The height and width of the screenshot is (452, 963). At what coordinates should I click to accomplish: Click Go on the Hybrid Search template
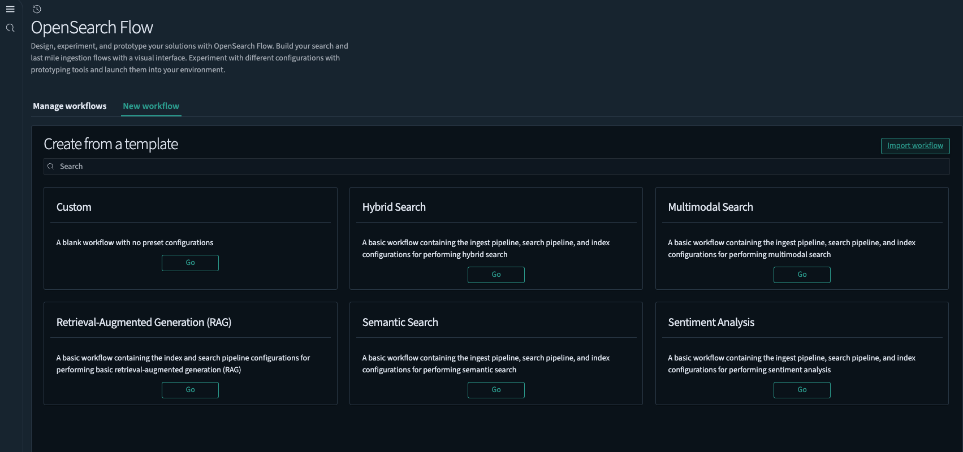click(x=496, y=275)
